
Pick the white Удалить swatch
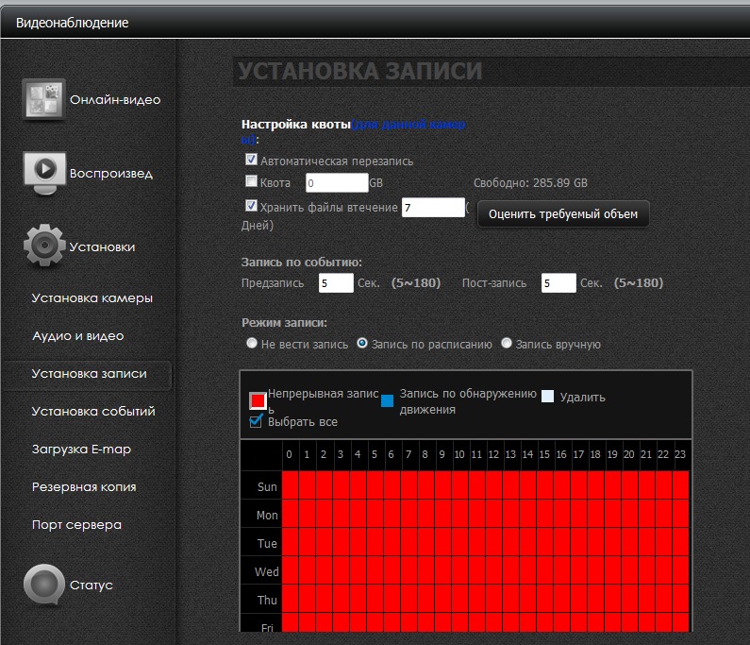coord(548,397)
